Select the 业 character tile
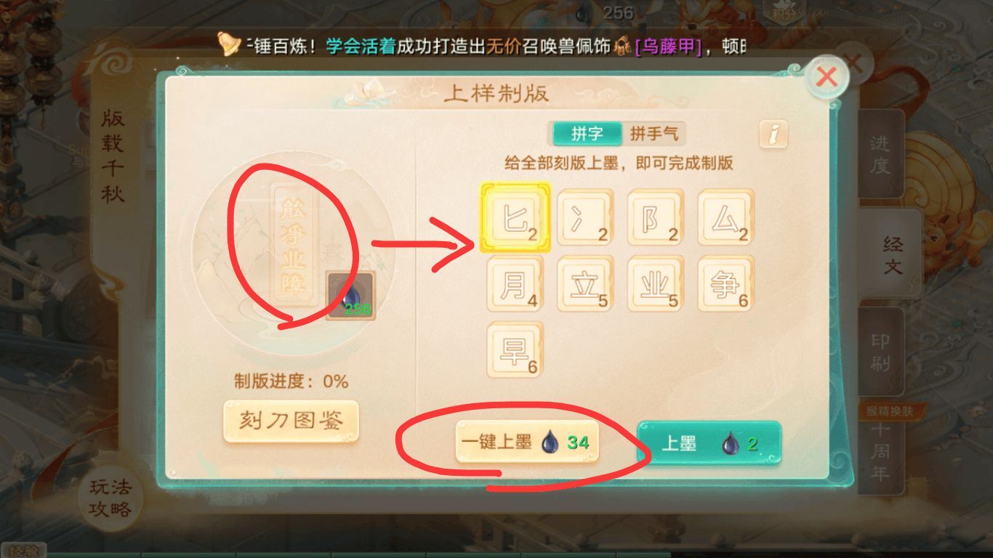This screenshot has height=558, width=993. 656,284
